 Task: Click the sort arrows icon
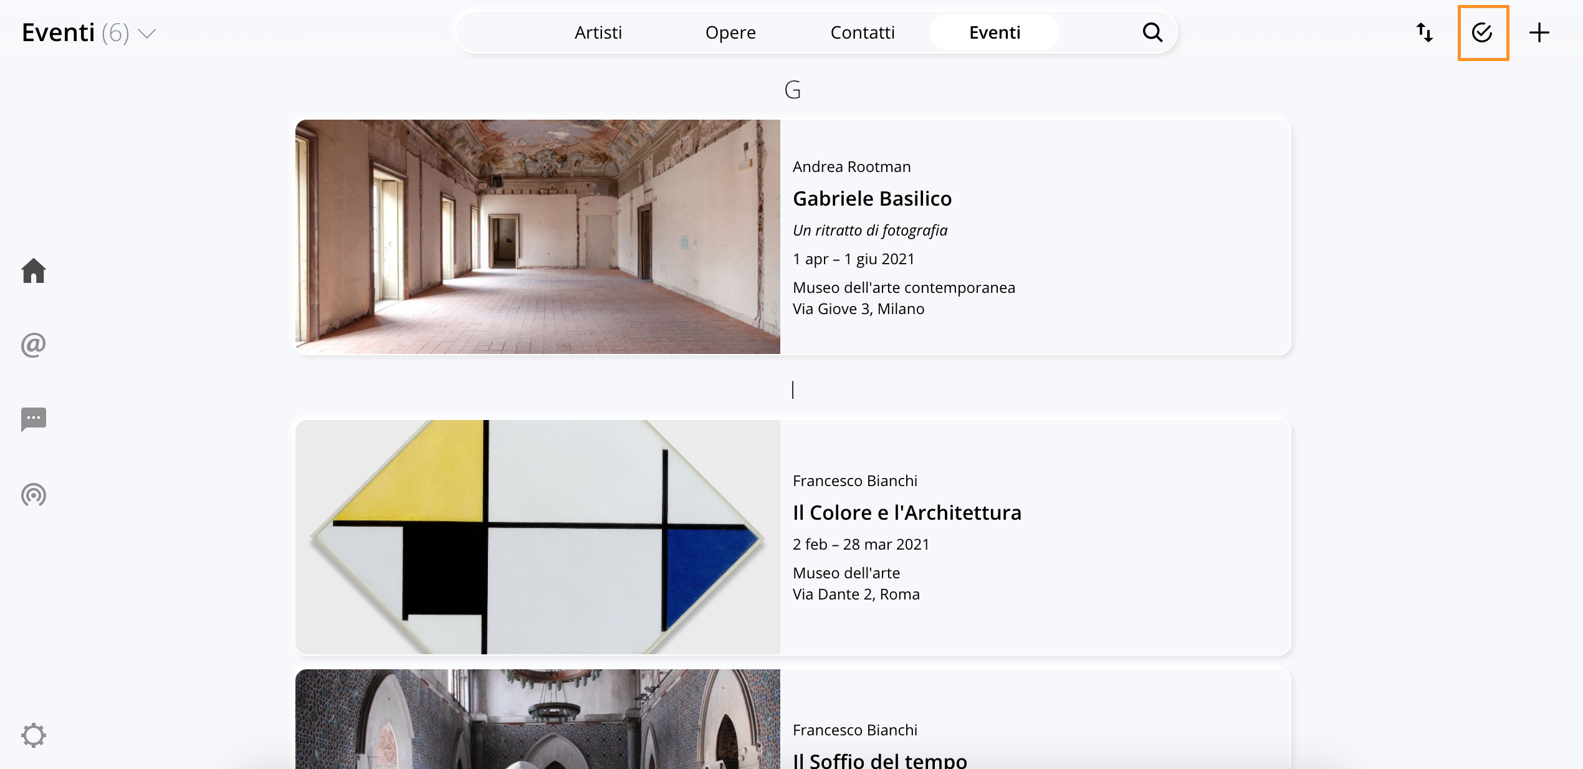click(1425, 32)
